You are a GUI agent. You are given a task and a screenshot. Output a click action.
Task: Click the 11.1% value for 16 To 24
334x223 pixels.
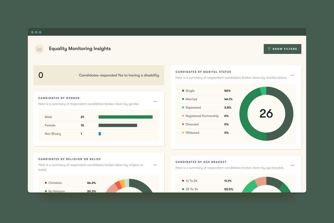[228, 181]
